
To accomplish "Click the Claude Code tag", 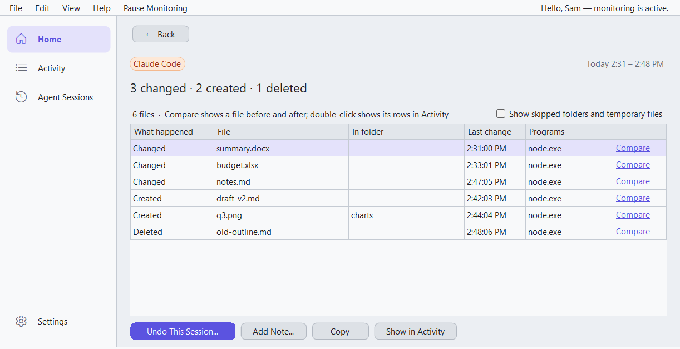I will click(157, 64).
